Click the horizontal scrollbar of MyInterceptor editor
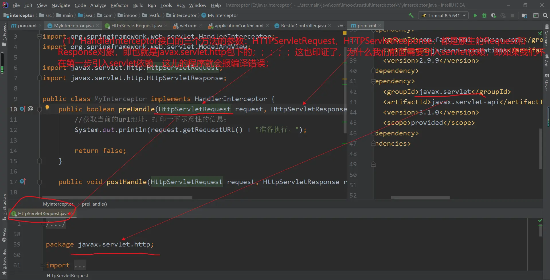 tap(117, 197)
